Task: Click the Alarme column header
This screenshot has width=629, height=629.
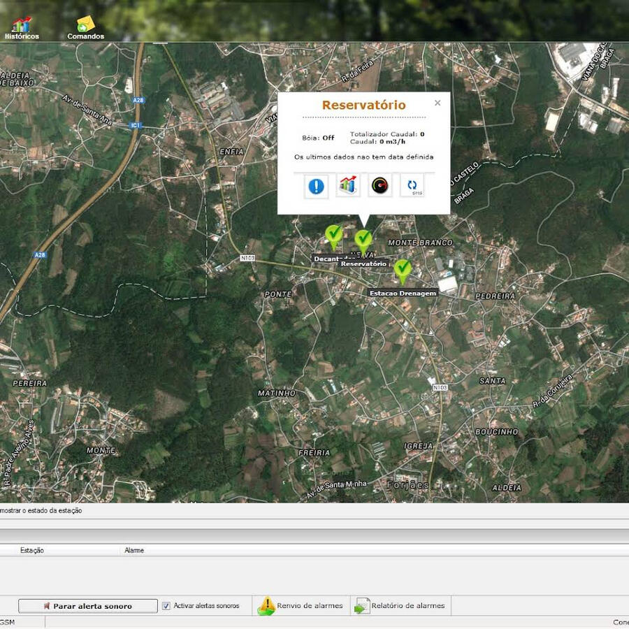Action: (134, 551)
